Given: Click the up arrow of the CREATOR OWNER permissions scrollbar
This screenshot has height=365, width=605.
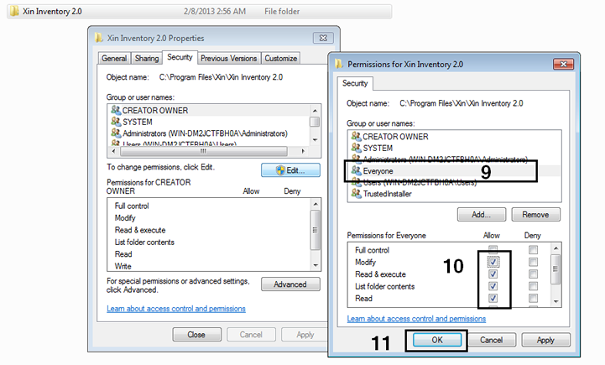Looking at the screenshot, I should 316,204.
